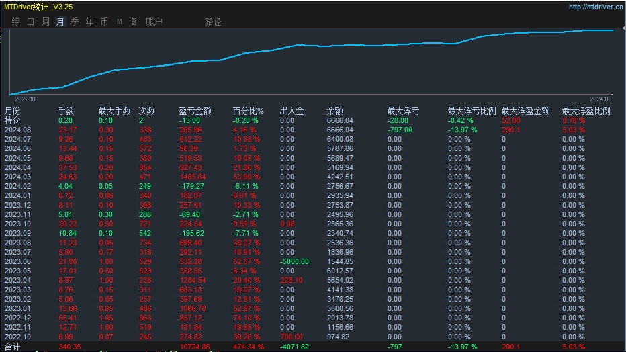
Task: Click the 合计 total row label
Action: [x=12, y=347]
